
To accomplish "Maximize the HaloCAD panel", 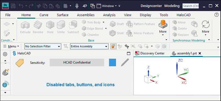I will click(129, 54).
